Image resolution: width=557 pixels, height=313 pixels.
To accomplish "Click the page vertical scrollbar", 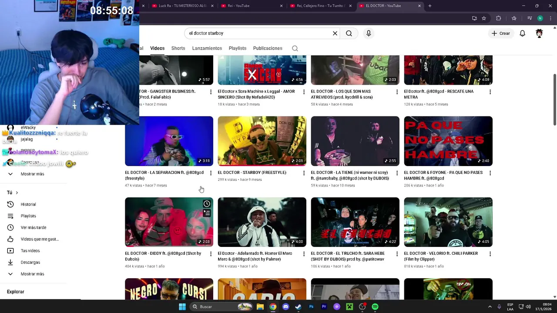I will (x=554, y=101).
